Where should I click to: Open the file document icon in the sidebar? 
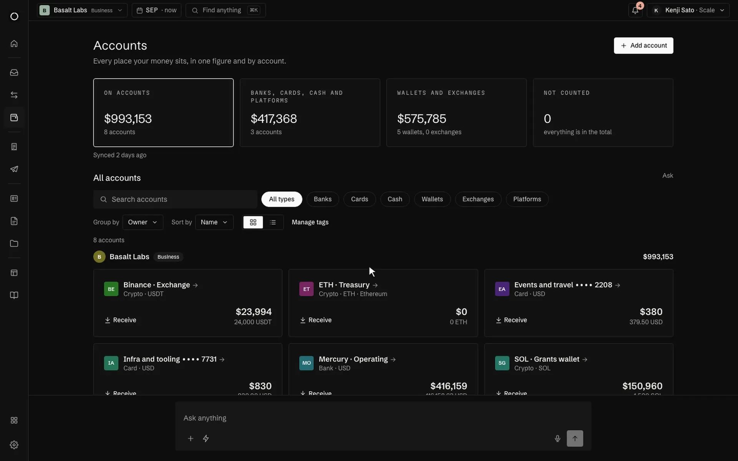14,221
